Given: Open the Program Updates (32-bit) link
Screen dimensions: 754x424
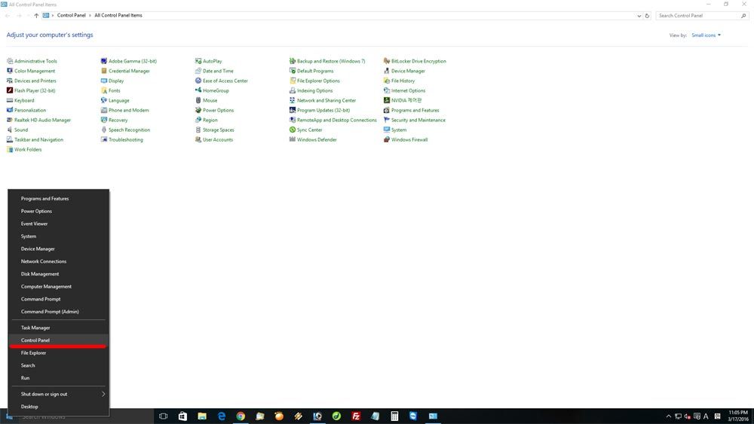Looking at the screenshot, I should pyautogui.click(x=323, y=110).
